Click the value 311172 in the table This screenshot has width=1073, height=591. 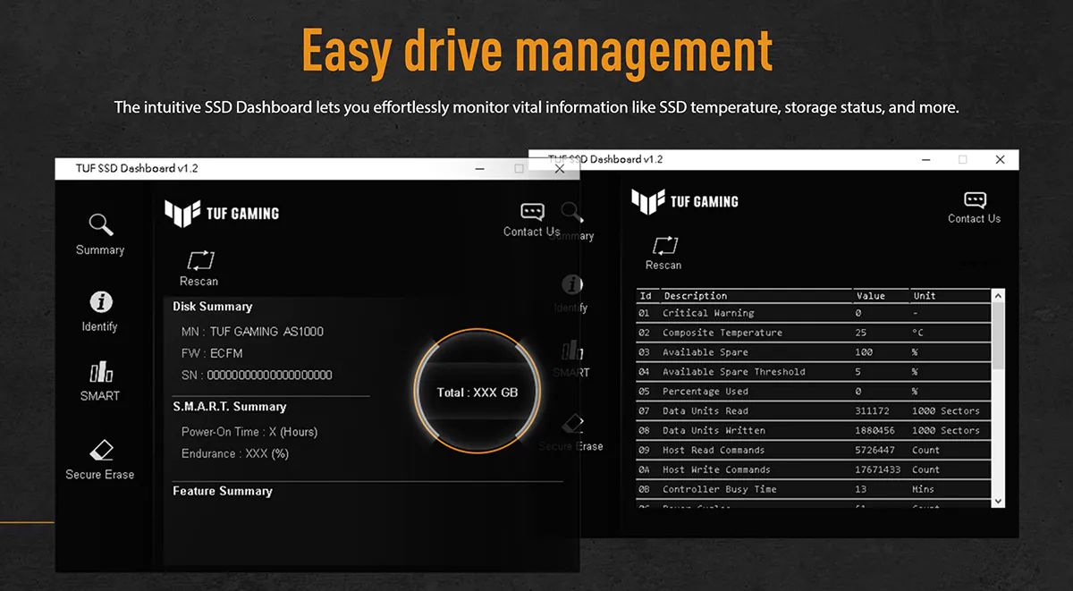[872, 411]
